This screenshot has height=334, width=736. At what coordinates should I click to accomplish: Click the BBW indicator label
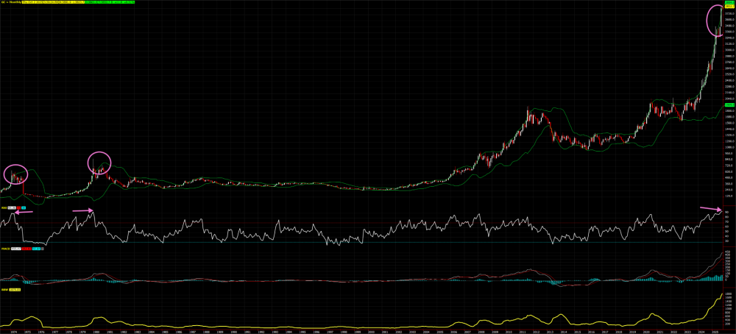[x=4, y=290]
